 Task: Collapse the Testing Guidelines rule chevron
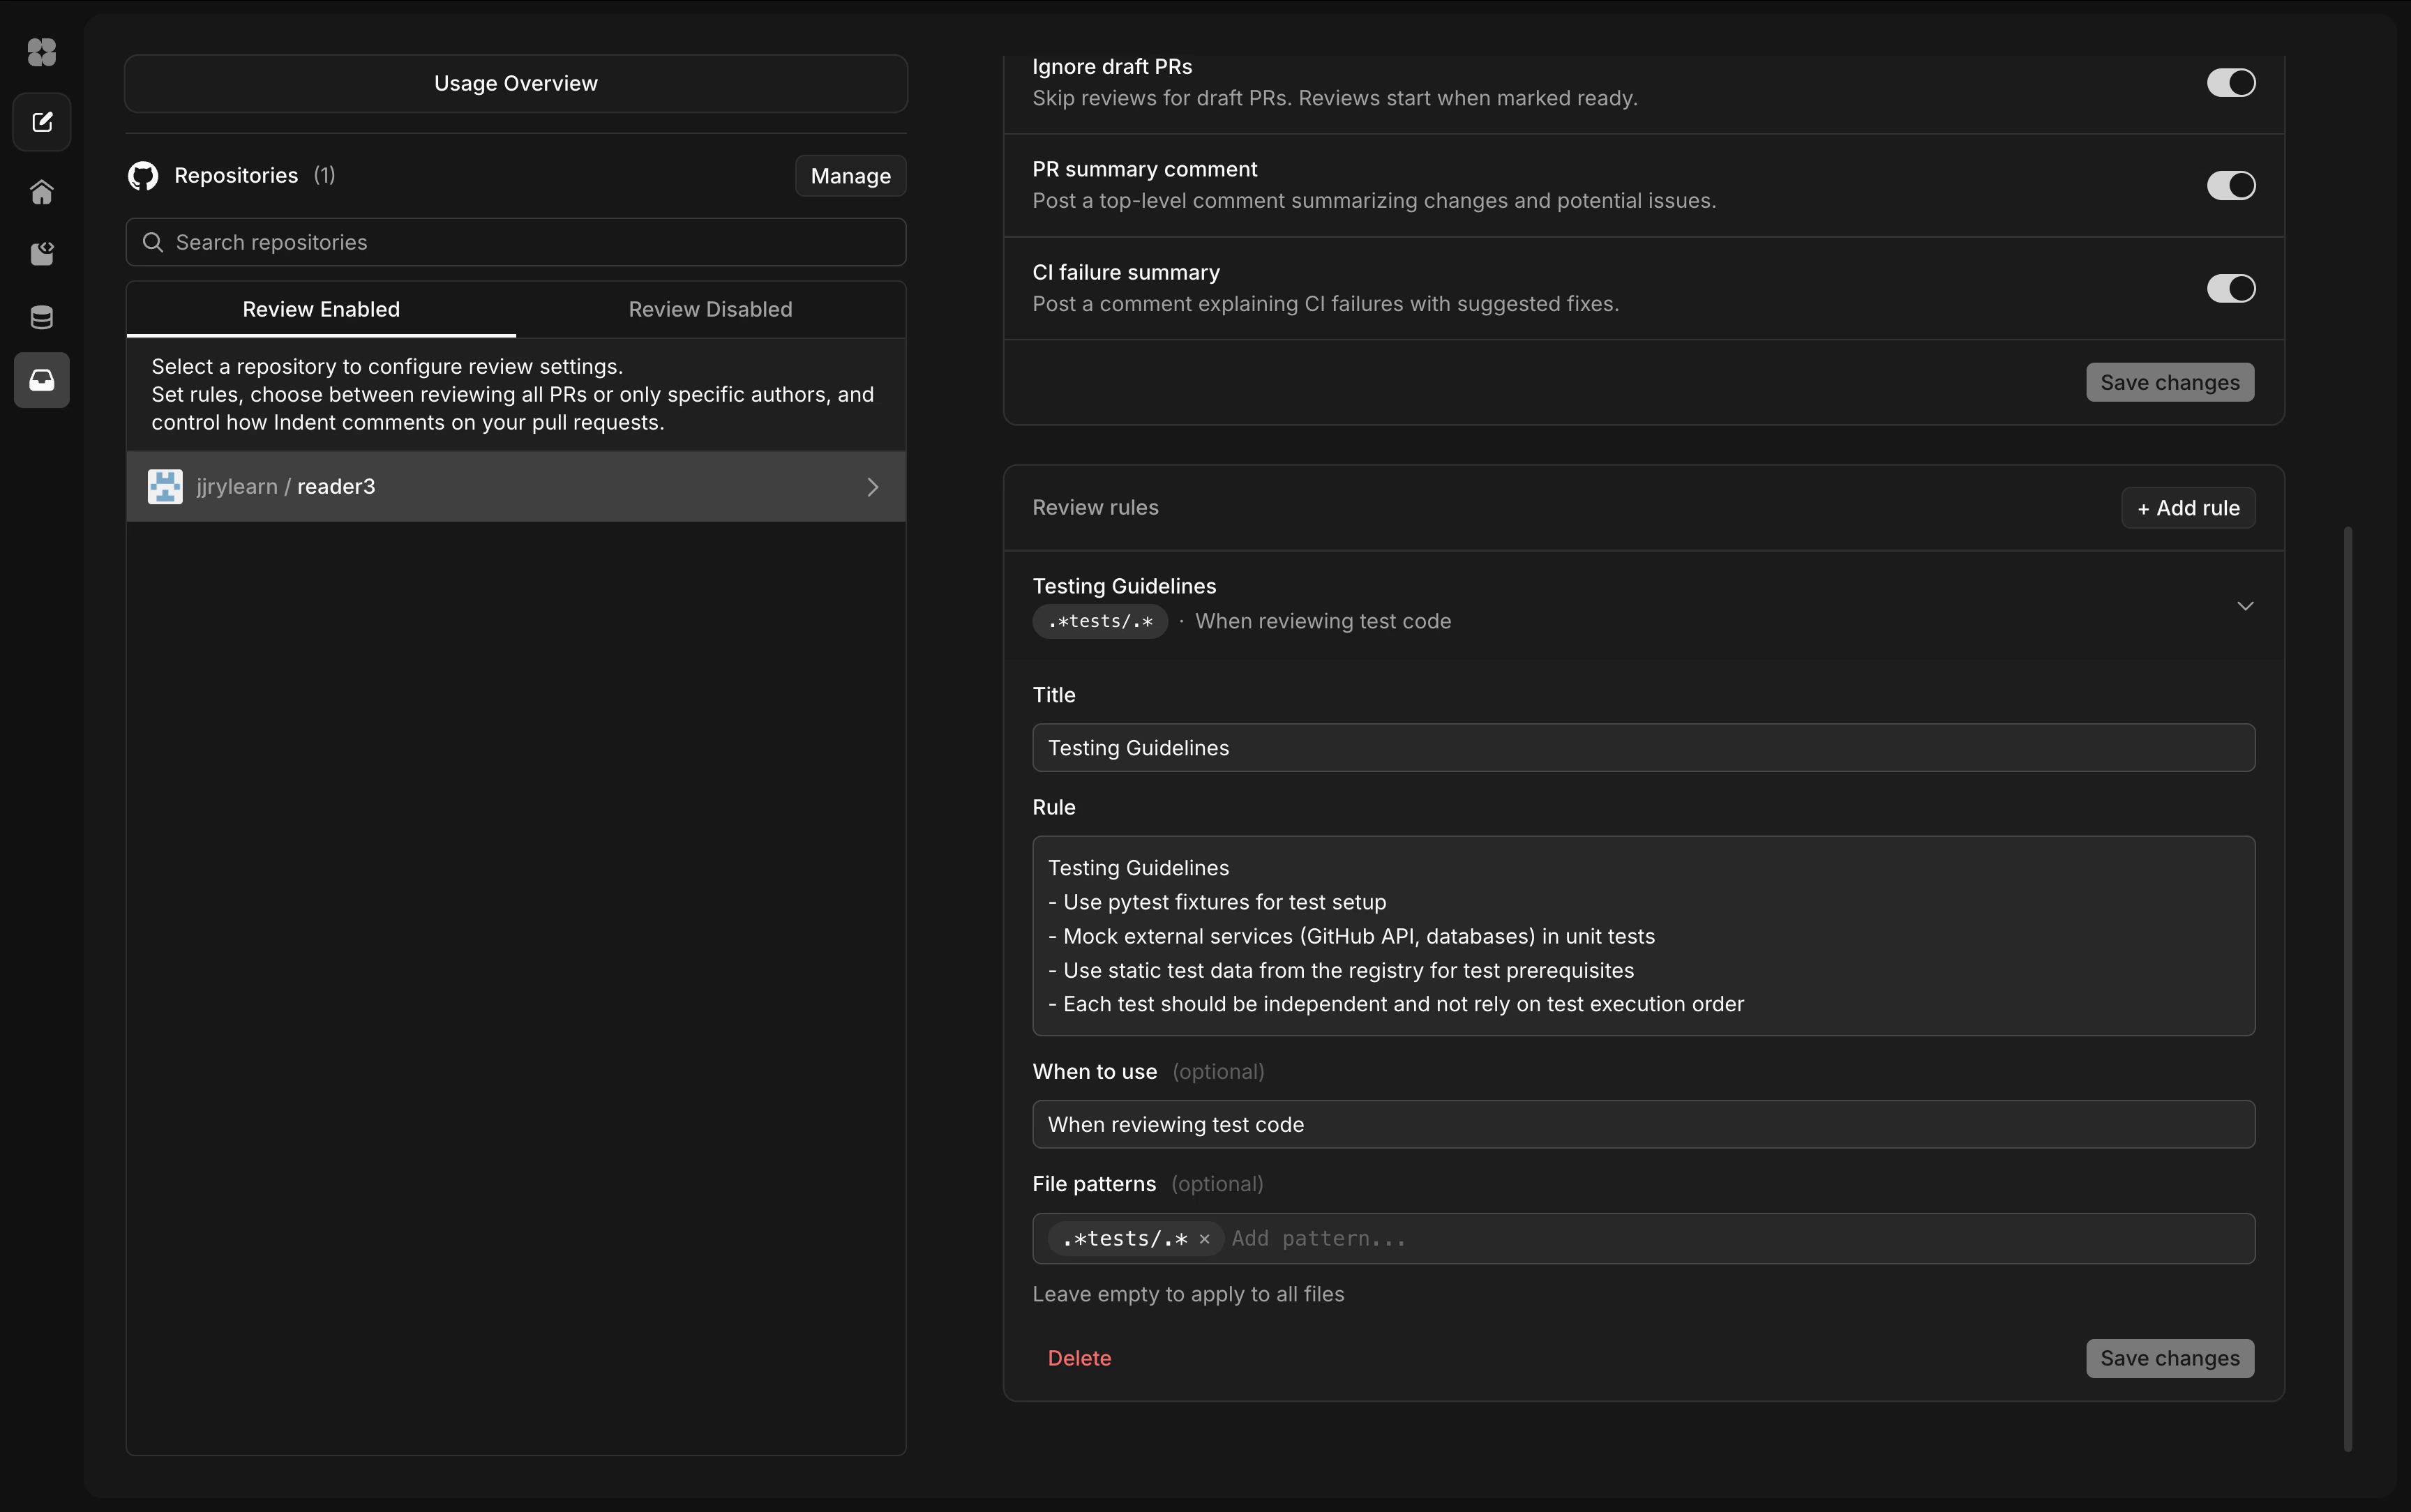tap(2245, 605)
